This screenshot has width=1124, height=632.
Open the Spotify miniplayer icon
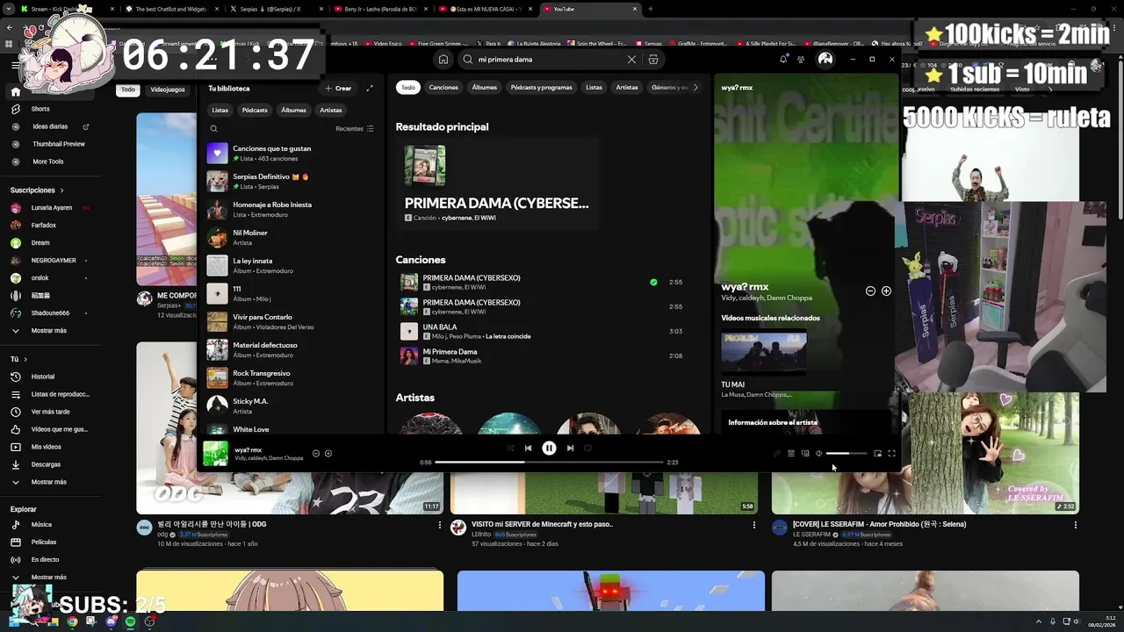point(877,454)
